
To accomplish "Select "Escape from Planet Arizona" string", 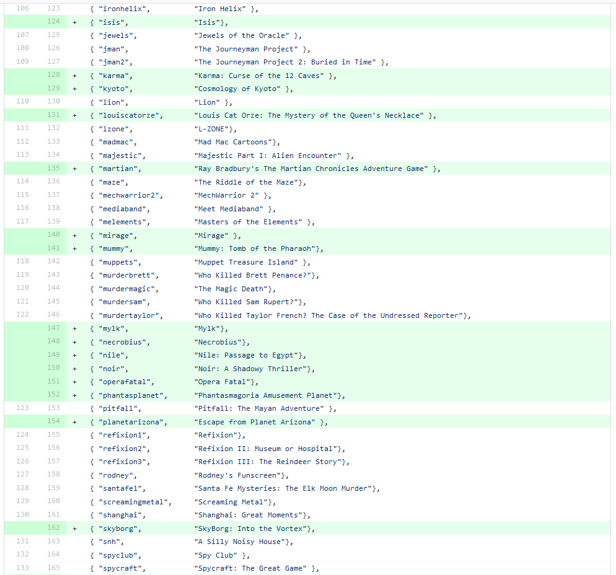I will click(255, 423).
